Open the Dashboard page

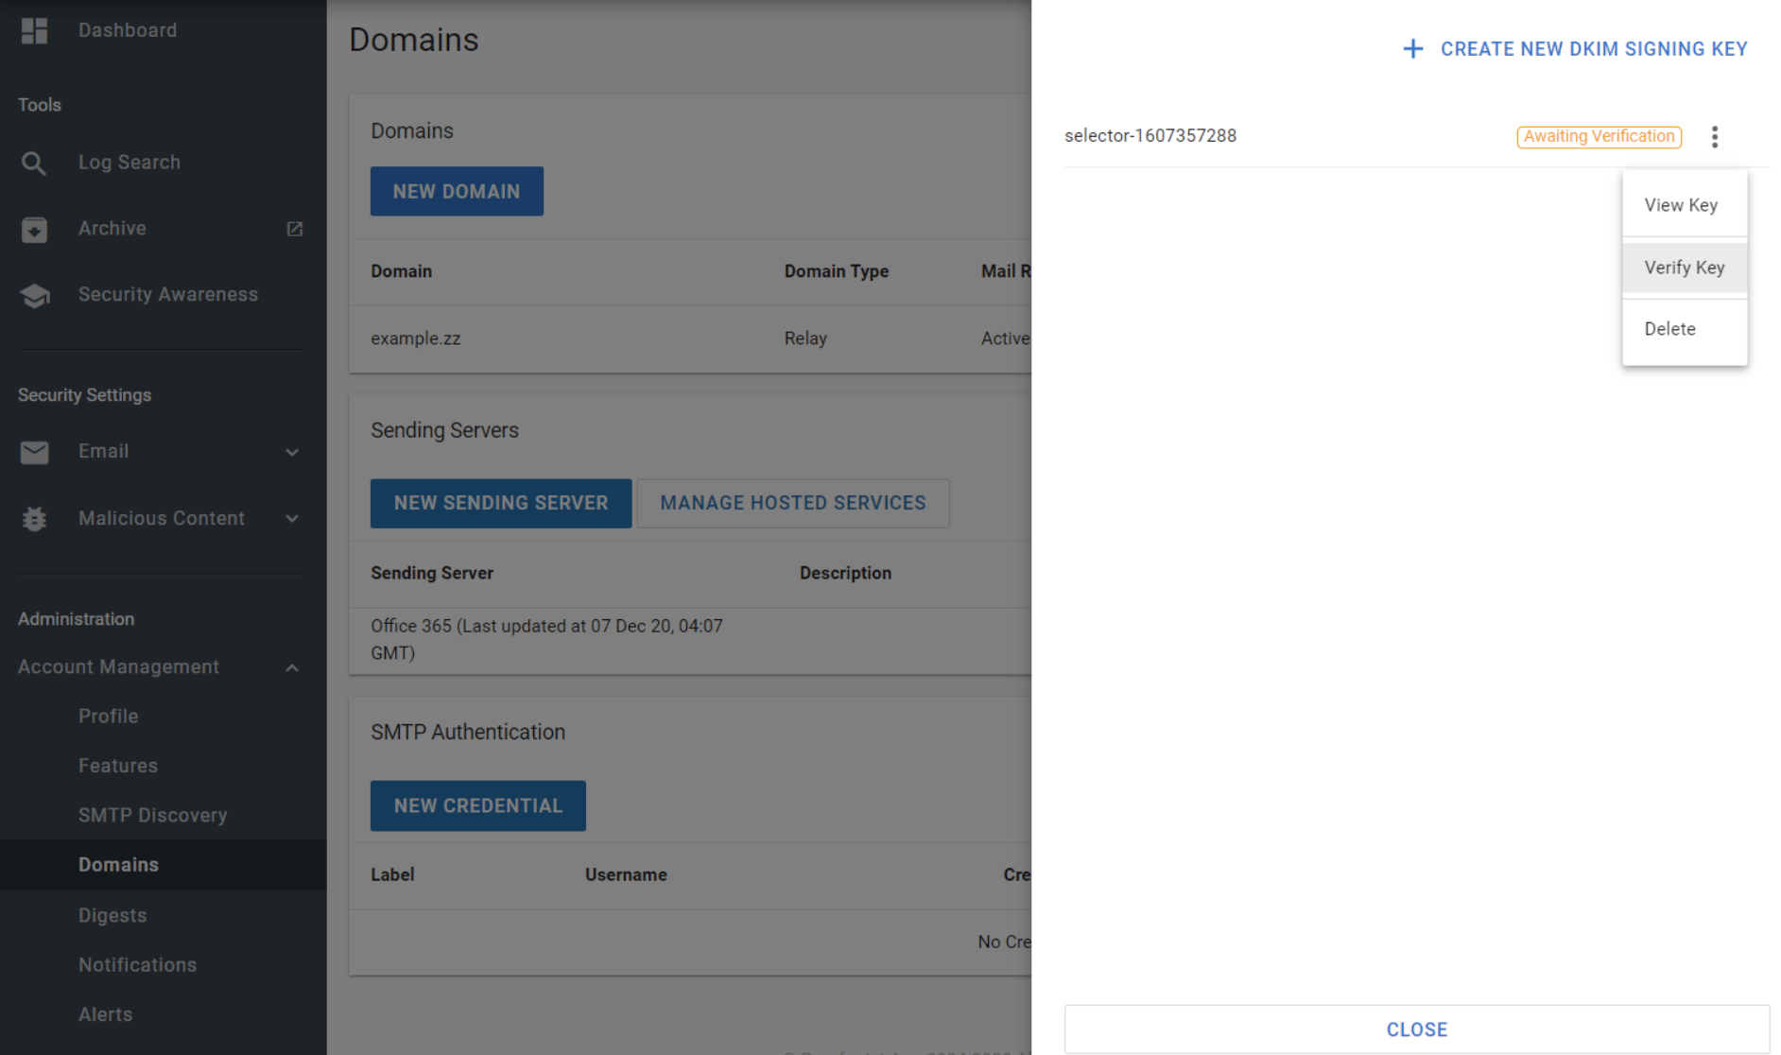pos(128,30)
